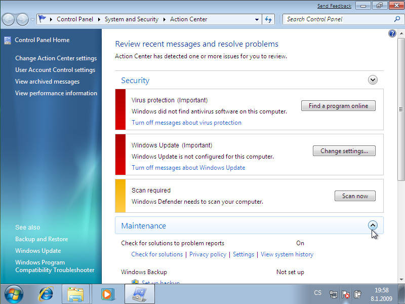Launch Internet Explorer from taskbar
Viewport: 405px width, 304px height.
(46, 294)
